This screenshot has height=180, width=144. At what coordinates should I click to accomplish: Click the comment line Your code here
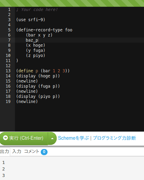[37, 10]
